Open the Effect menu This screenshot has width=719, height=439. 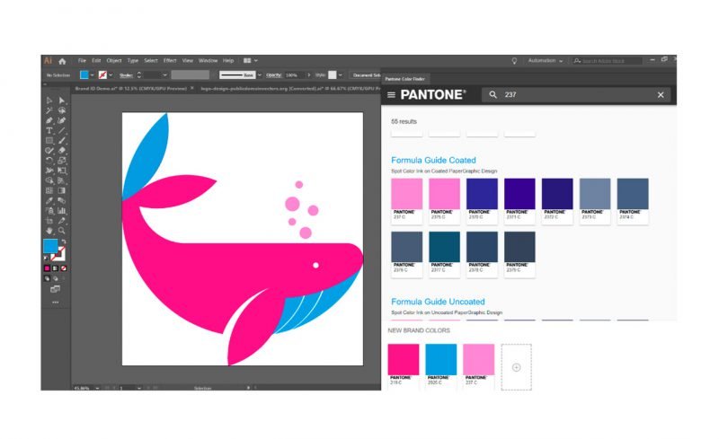[170, 60]
